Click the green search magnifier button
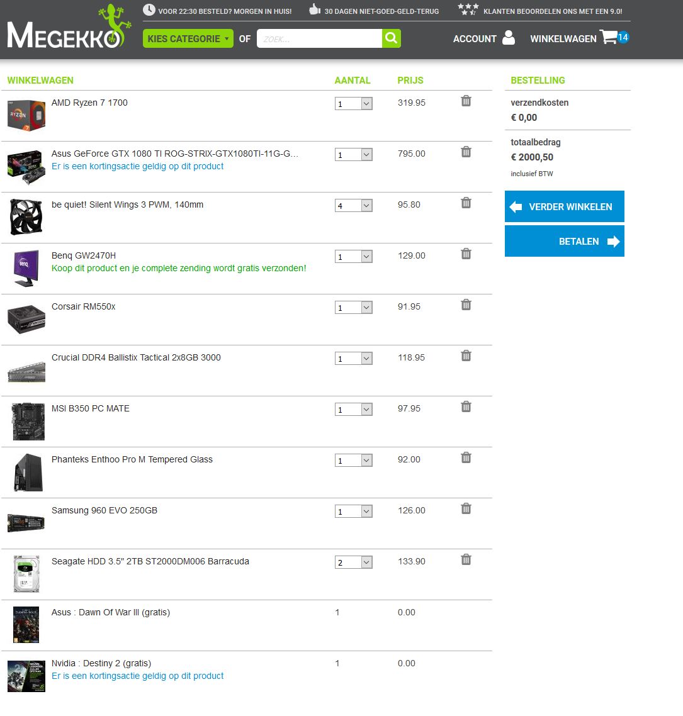683x716 pixels. tap(391, 38)
